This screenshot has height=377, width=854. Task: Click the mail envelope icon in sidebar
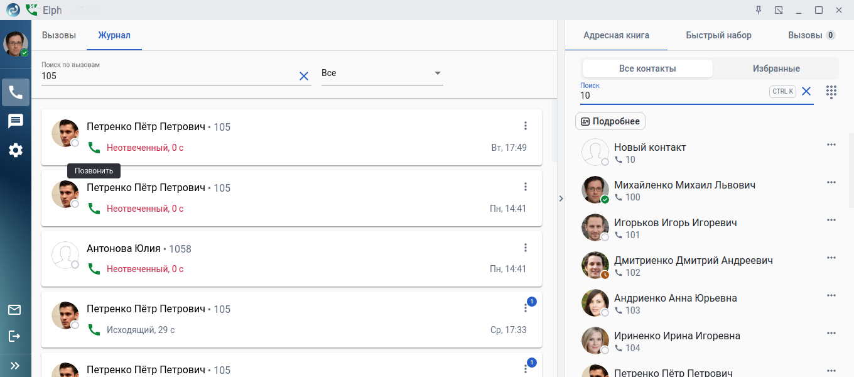tap(14, 310)
